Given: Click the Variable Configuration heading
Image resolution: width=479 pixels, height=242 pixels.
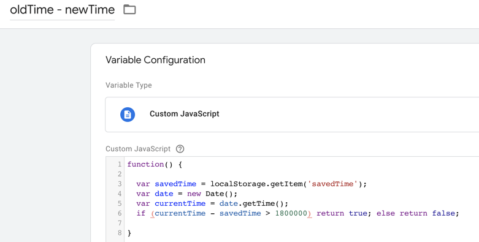Looking at the screenshot, I should click(x=155, y=60).
